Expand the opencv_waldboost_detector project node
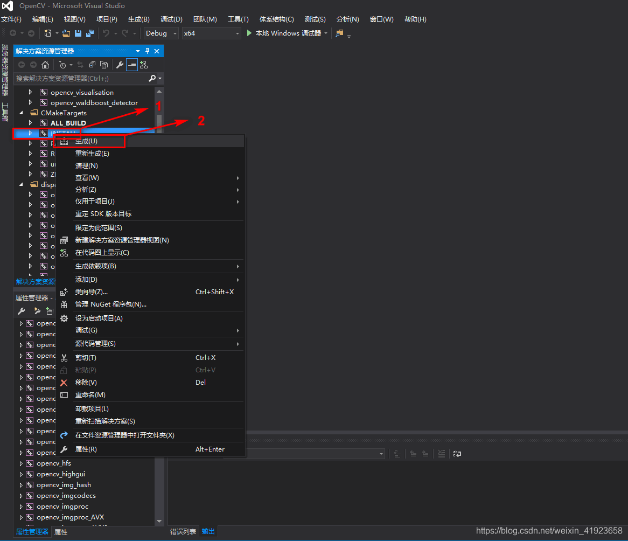Viewport: 628px width, 541px height. [x=30, y=102]
